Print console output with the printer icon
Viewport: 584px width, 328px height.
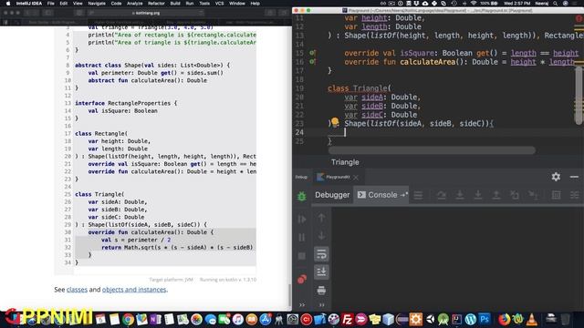[x=321, y=290]
